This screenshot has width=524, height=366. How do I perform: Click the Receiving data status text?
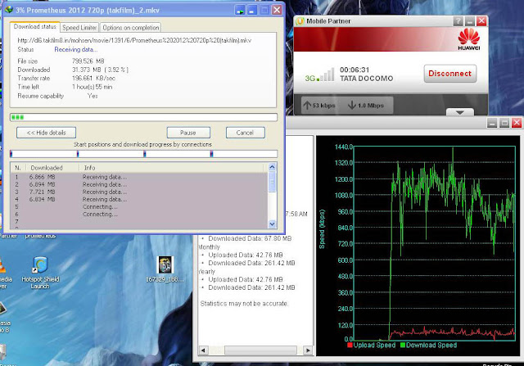pyautogui.click(x=76, y=49)
